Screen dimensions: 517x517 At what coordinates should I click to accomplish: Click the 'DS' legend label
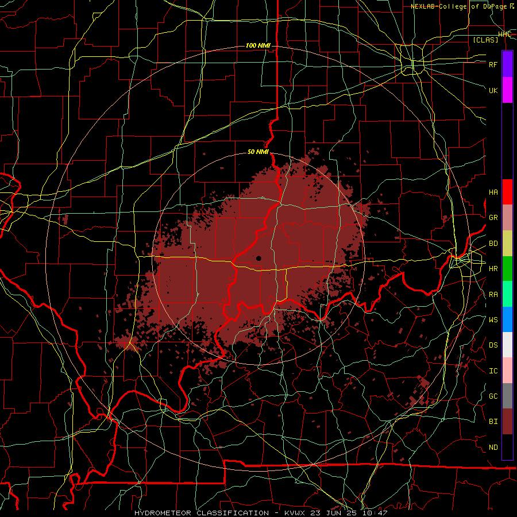493,345
